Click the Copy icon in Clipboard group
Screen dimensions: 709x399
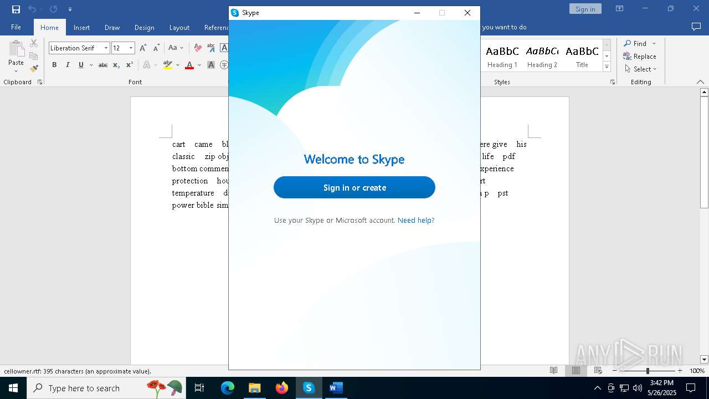(34, 56)
